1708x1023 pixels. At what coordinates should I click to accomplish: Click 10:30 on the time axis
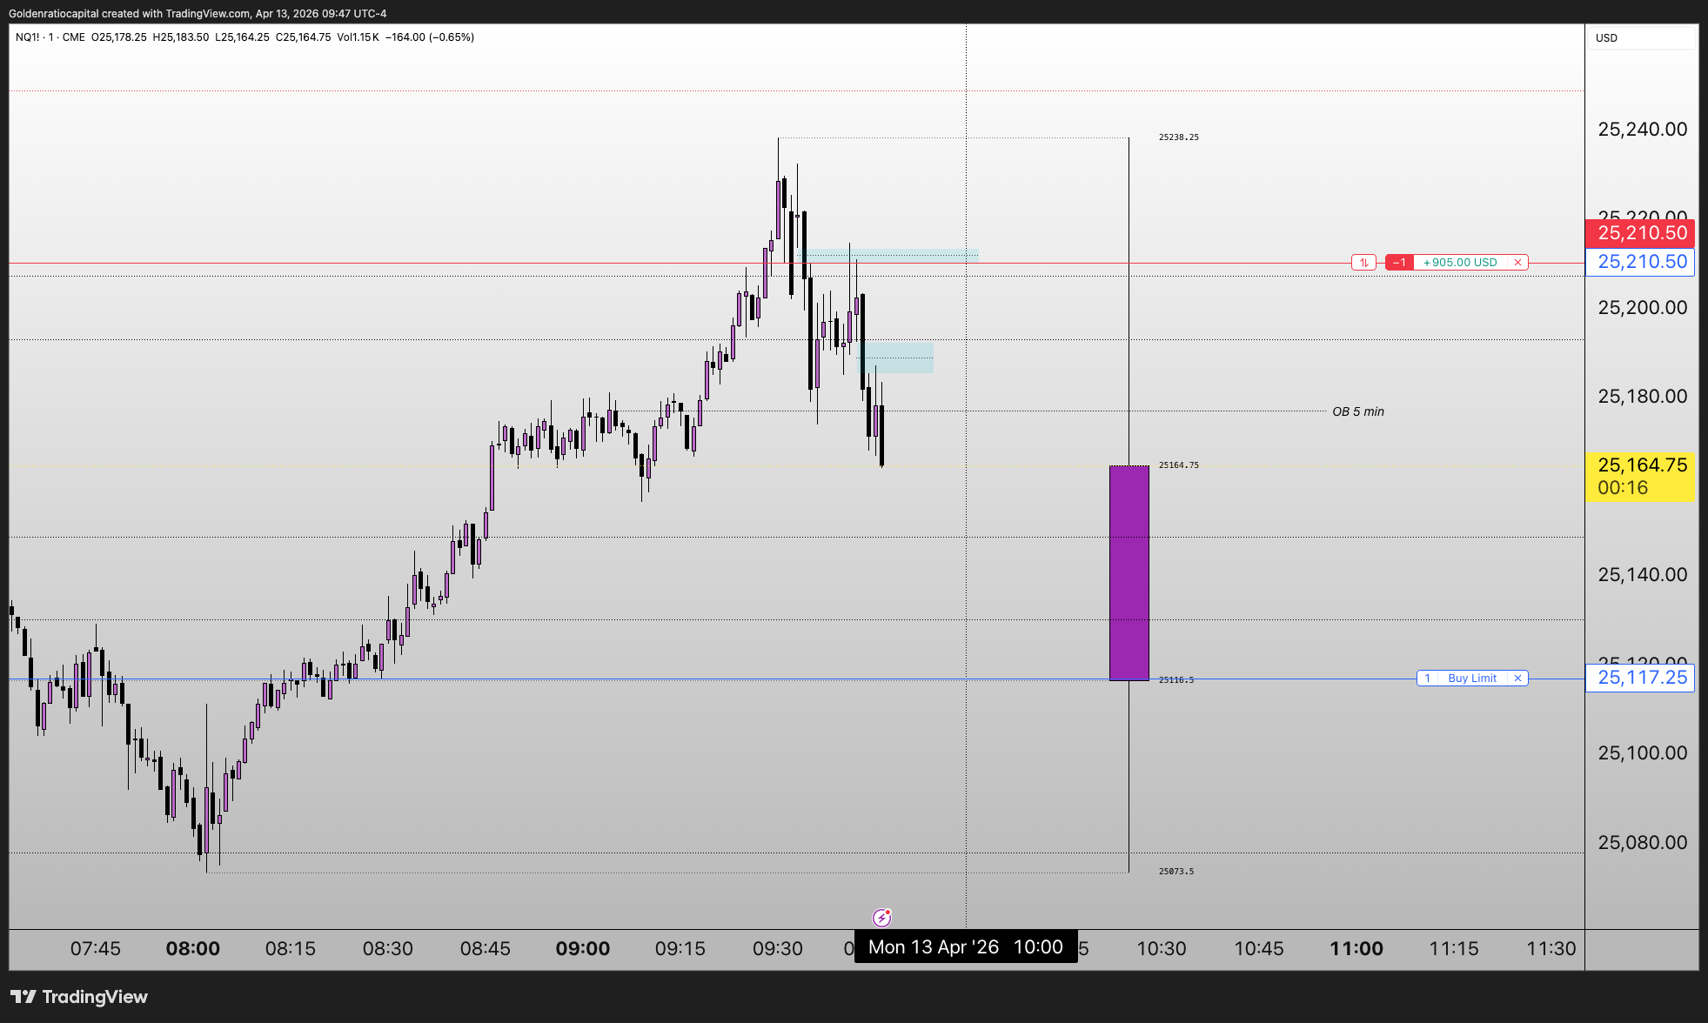tap(1161, 949)
